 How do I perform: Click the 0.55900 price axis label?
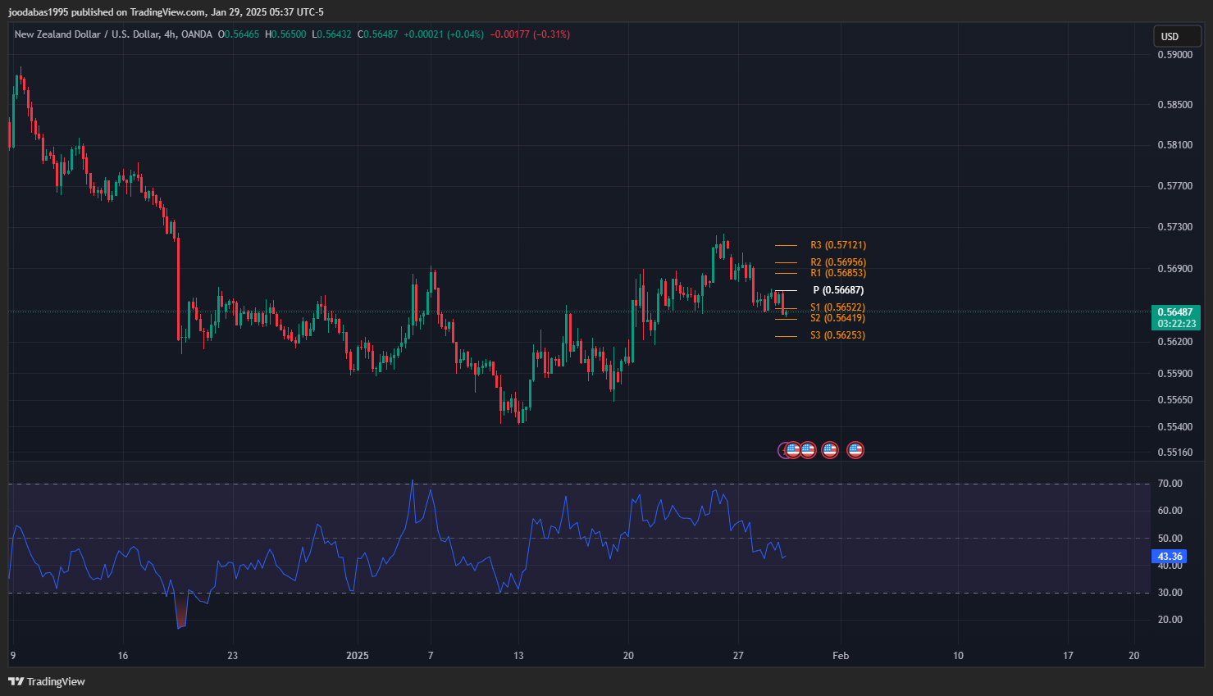pos(1175,374)
